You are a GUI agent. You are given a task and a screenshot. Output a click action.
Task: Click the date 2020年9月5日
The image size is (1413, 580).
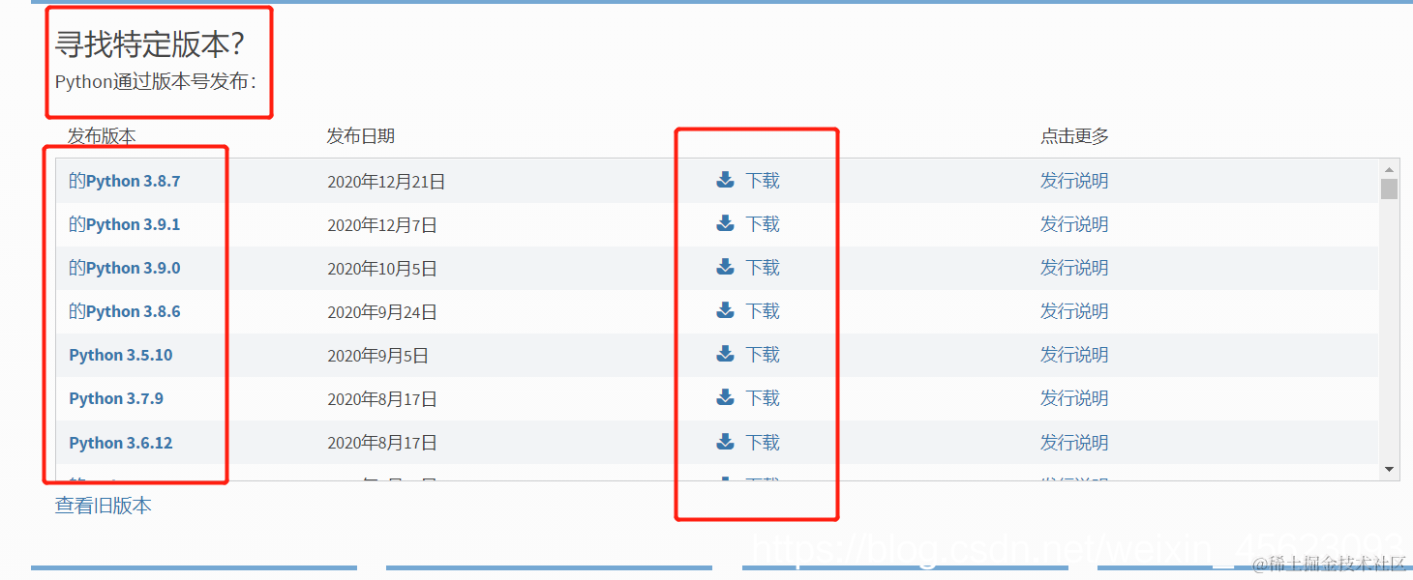[x=378, y=356]
